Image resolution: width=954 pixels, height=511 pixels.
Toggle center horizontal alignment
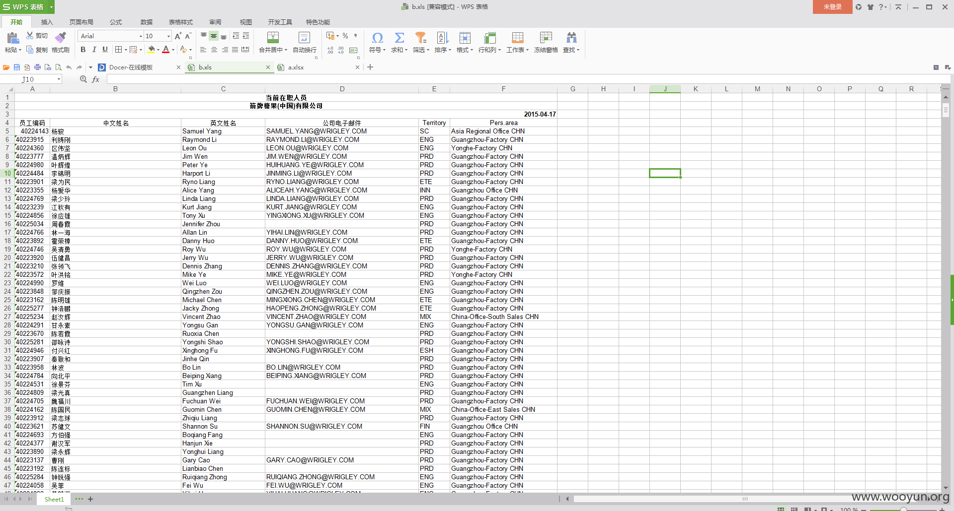click(214, 50)
